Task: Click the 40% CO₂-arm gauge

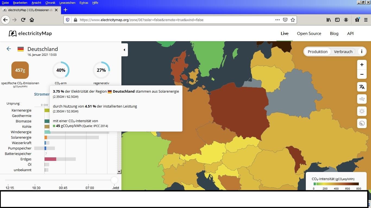Action: (x=61, y=70)
